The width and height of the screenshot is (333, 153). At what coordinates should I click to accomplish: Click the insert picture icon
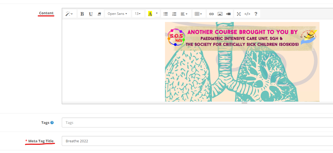(x=220, y=14)
